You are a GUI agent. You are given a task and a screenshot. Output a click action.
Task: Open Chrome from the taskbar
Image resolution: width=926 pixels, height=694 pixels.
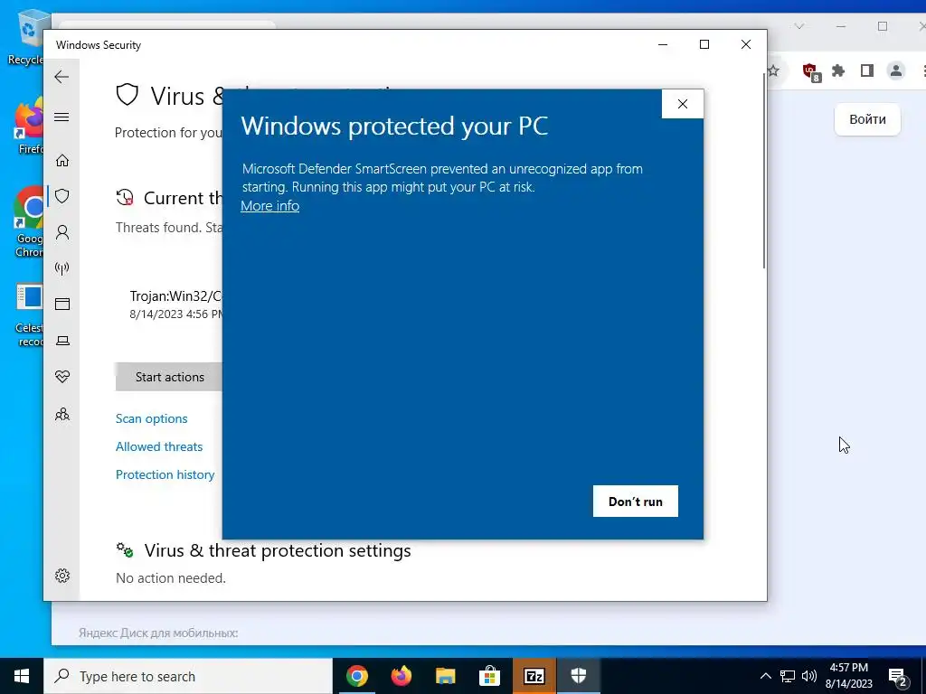pos(356,676)
